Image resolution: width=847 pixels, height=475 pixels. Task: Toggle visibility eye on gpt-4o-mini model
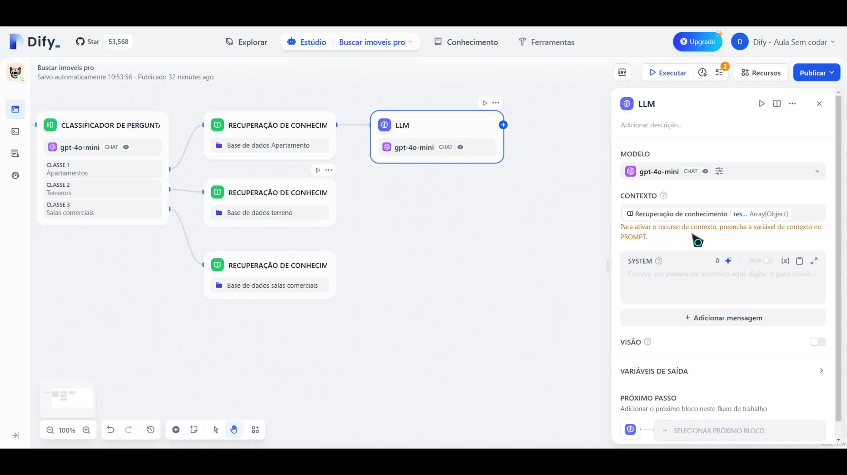(x=705, y=171)
